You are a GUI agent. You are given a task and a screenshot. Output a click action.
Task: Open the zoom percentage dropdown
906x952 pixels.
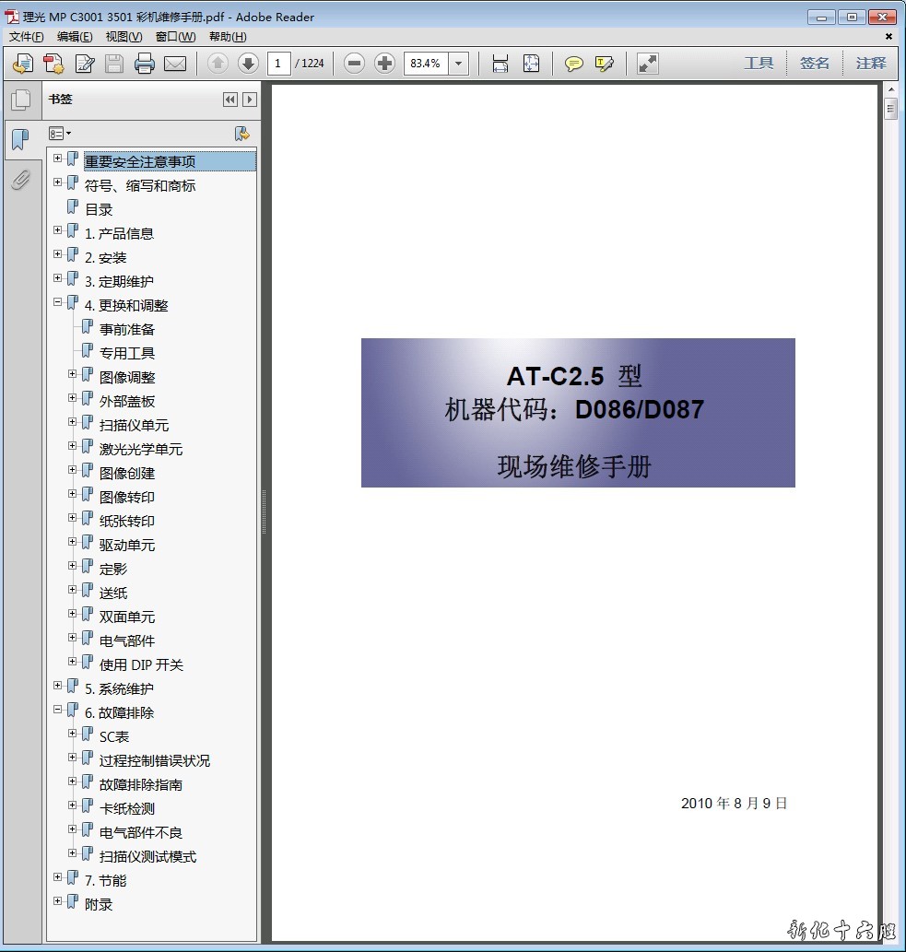click(x=459, y=64)
